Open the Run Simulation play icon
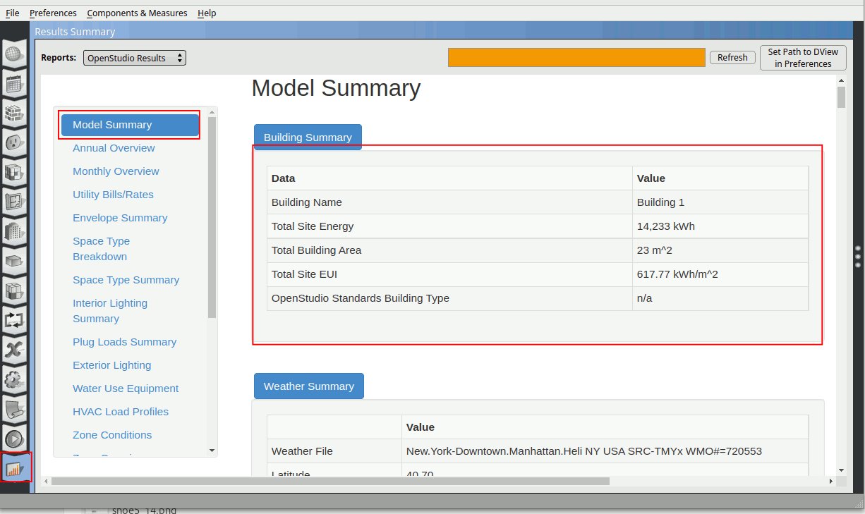 pos(15,438)
